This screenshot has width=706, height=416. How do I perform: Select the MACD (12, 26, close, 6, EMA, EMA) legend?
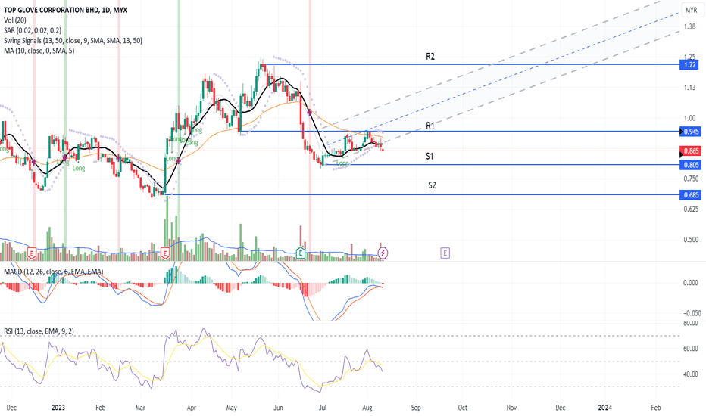(x=54, y=272)
